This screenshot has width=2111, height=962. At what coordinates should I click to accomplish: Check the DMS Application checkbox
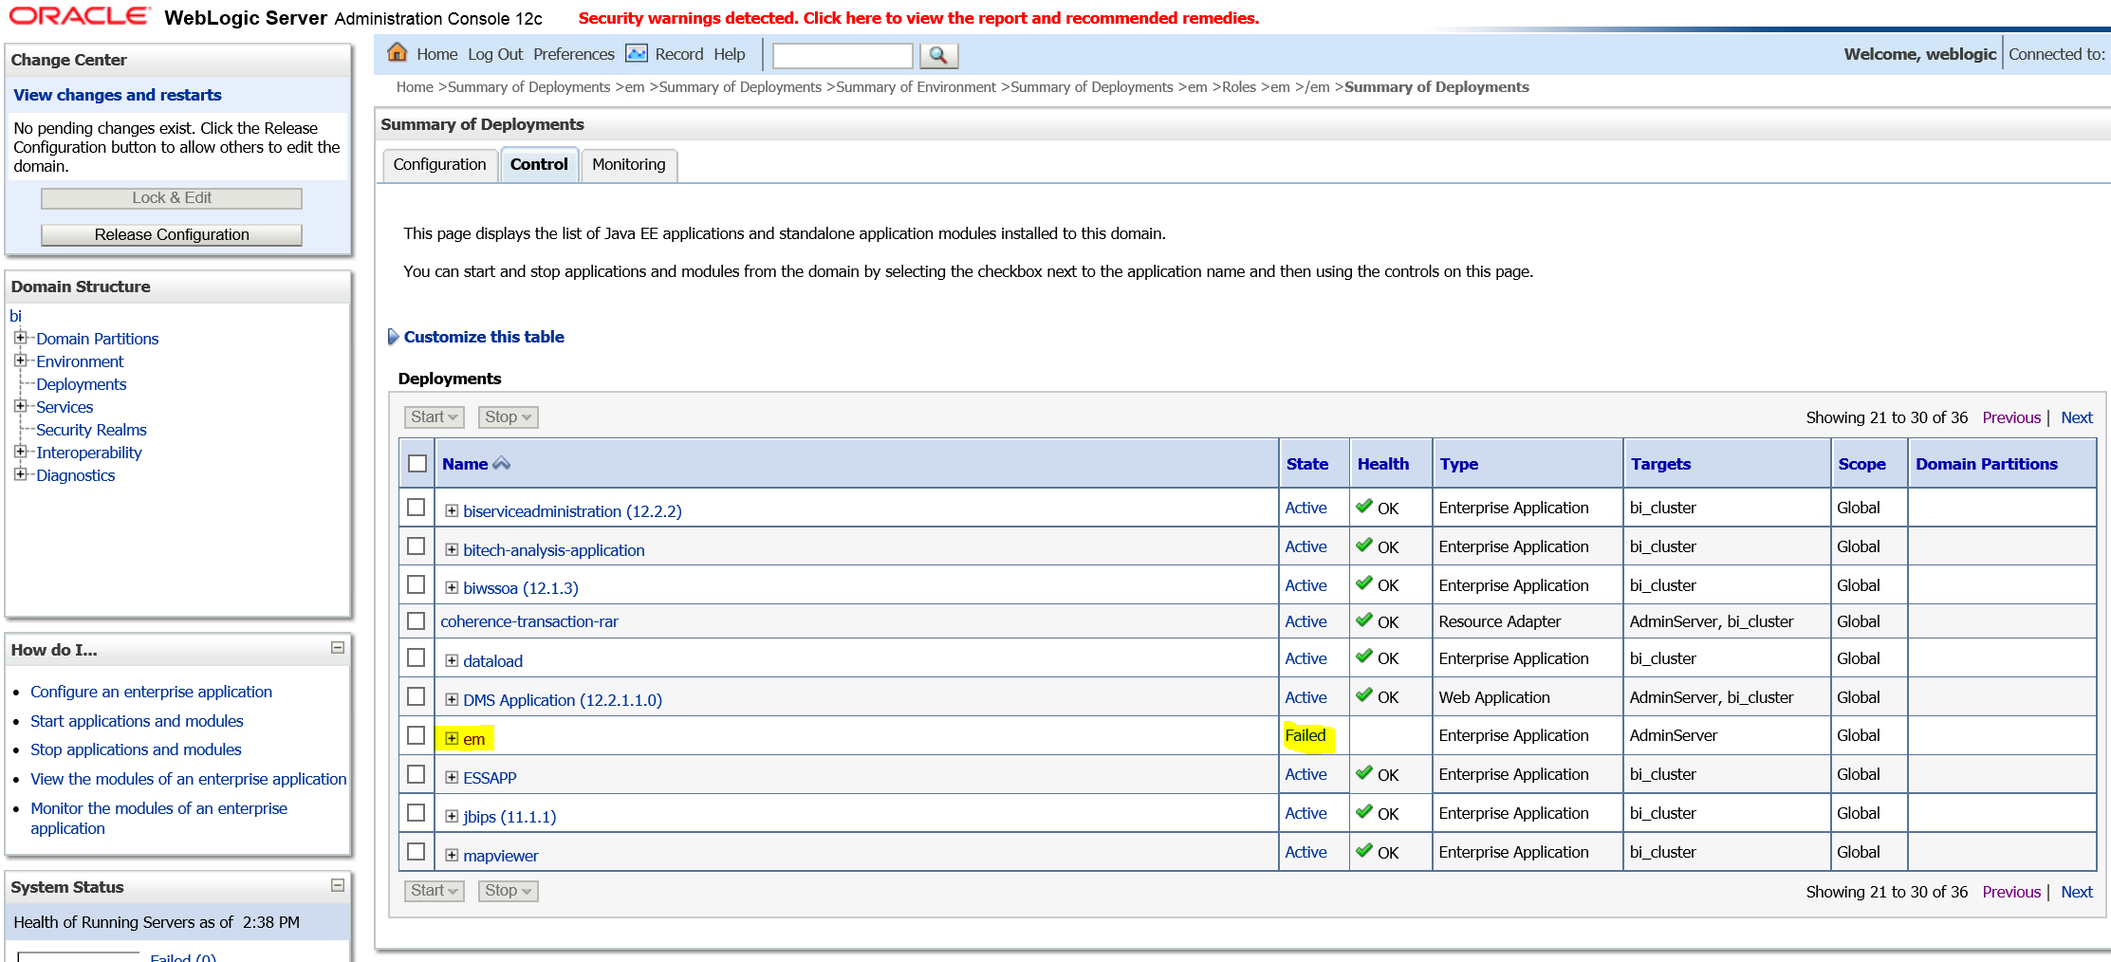click(x=416, y=695)
